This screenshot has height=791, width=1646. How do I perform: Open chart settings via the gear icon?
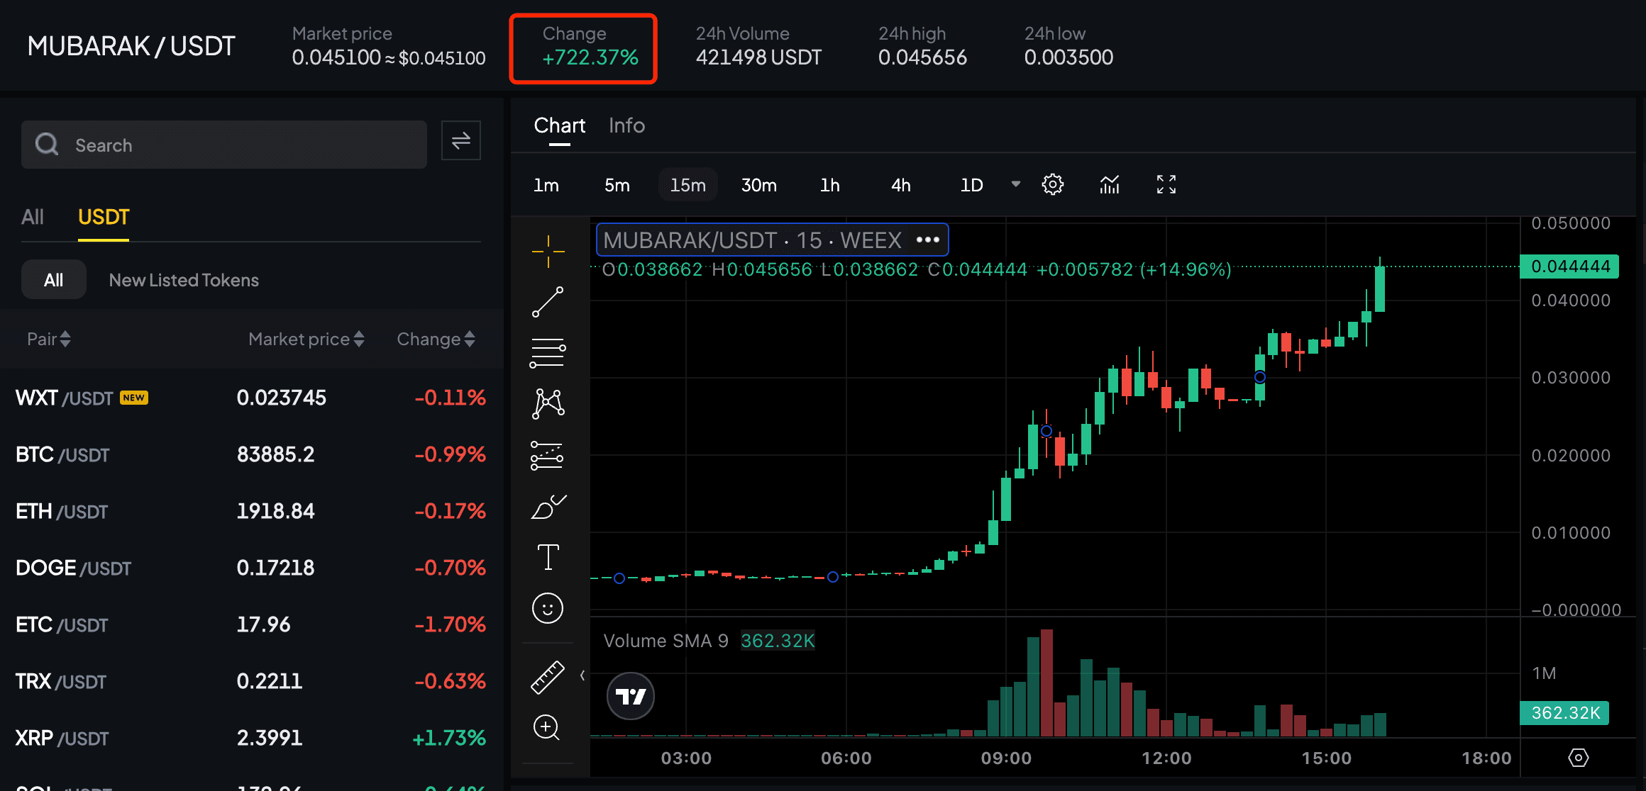click(1052, 184)
